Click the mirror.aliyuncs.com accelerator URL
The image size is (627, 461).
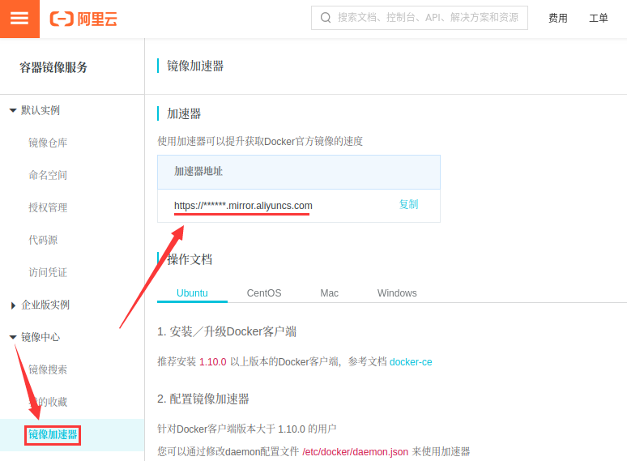pyautogui.click(x=243, y=206)
